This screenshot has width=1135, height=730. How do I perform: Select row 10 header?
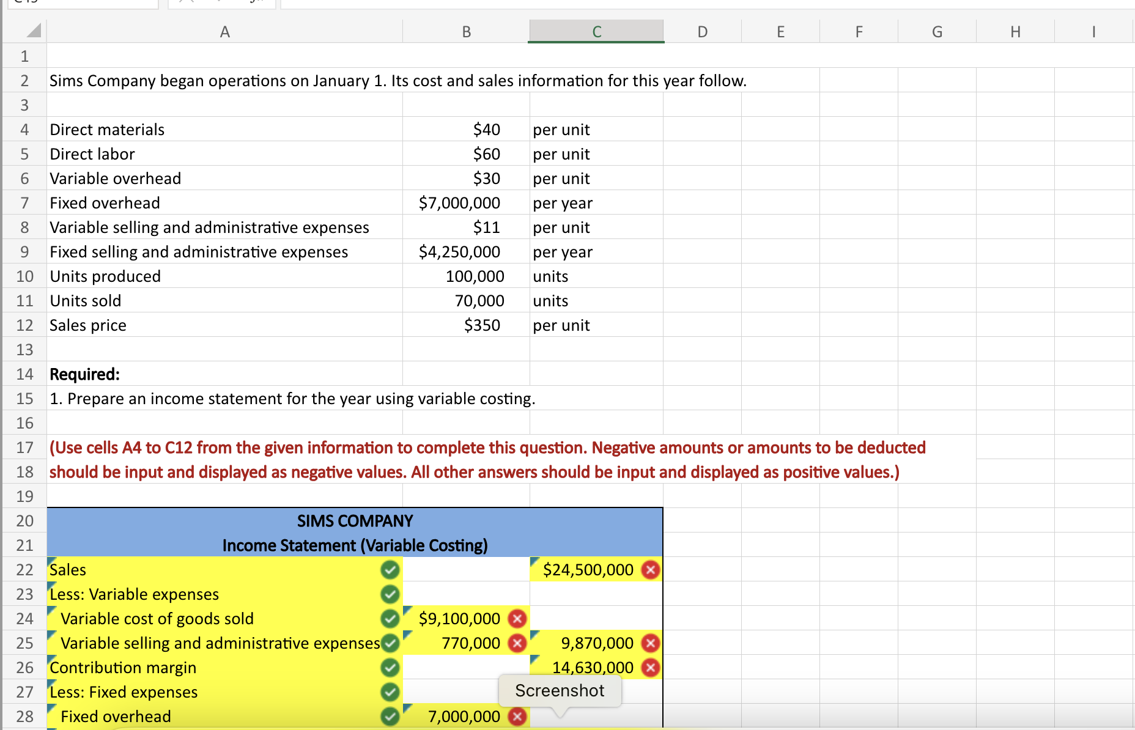[x=24, y=276]
